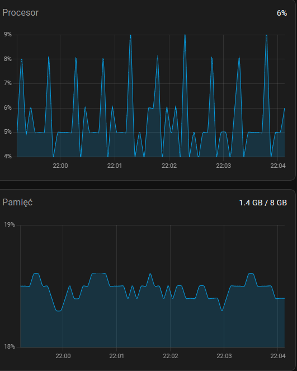The image size is (297, 371).
Task: Click the Pamięć card title
Action: pos(17,203)
